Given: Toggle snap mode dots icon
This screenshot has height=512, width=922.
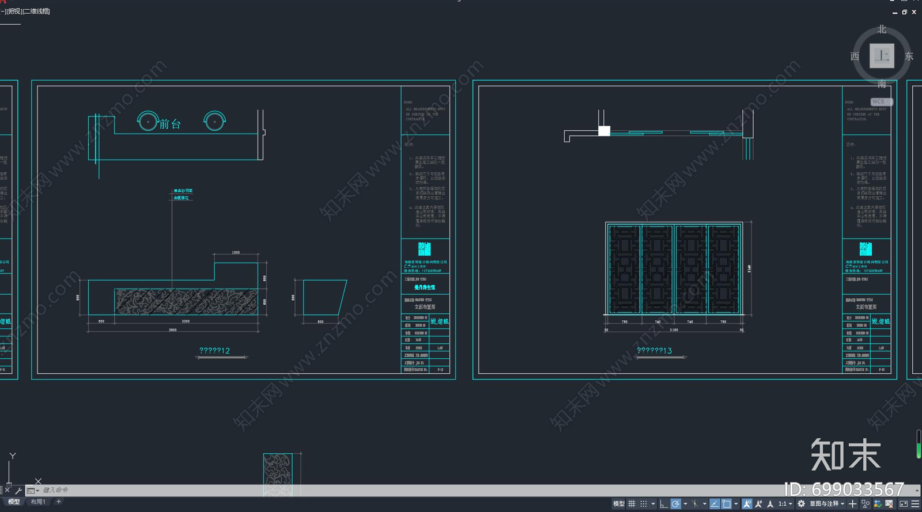Looking at the screenshot, I should point(644,504).
